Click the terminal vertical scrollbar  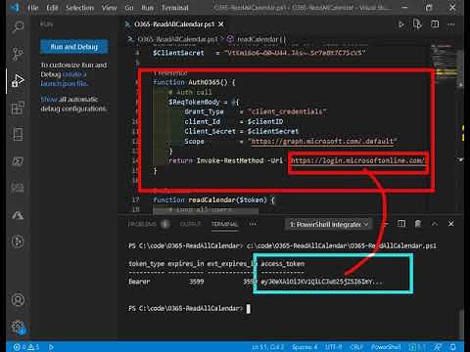click(x=460, y=325)
